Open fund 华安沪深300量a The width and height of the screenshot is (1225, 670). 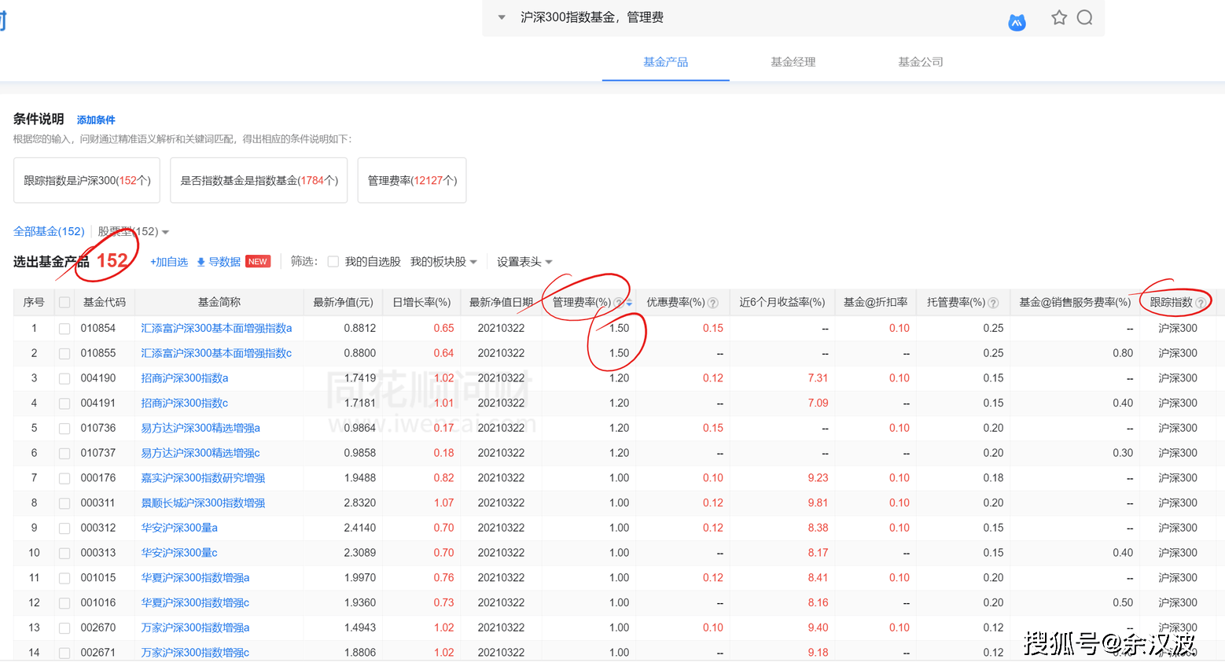pyautogui.click(x=179, y=528)
